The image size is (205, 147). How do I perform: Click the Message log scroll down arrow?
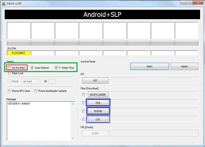click(x=73, y=138)
